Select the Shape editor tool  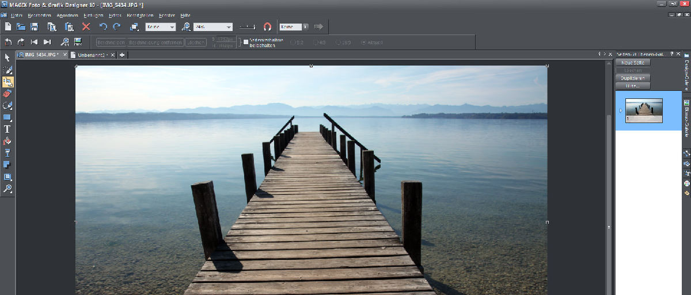pyautogui.click(x=7, y=105)
